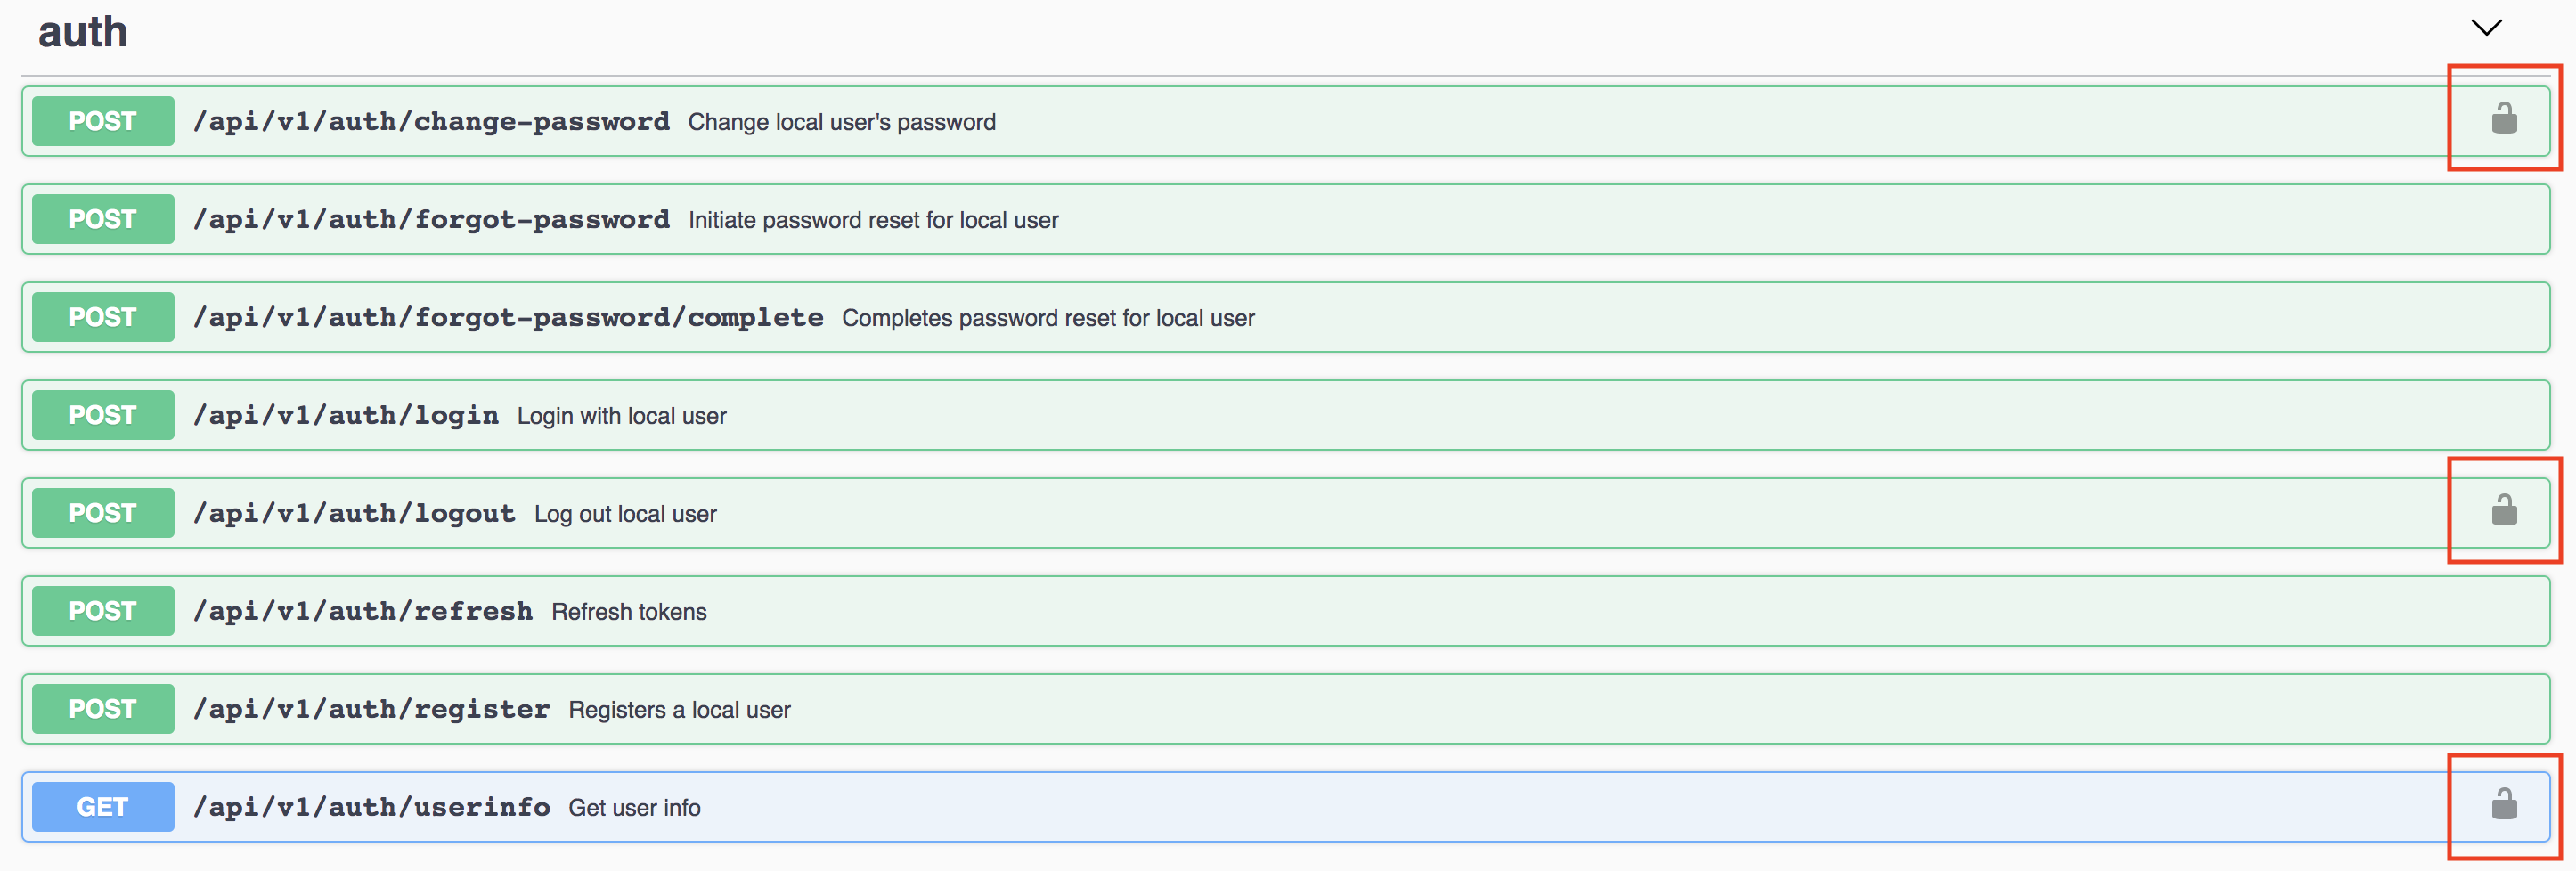2576x871 pixels.
Task: Collapse the auth section using the chevron
Action: coord(2486,28)
